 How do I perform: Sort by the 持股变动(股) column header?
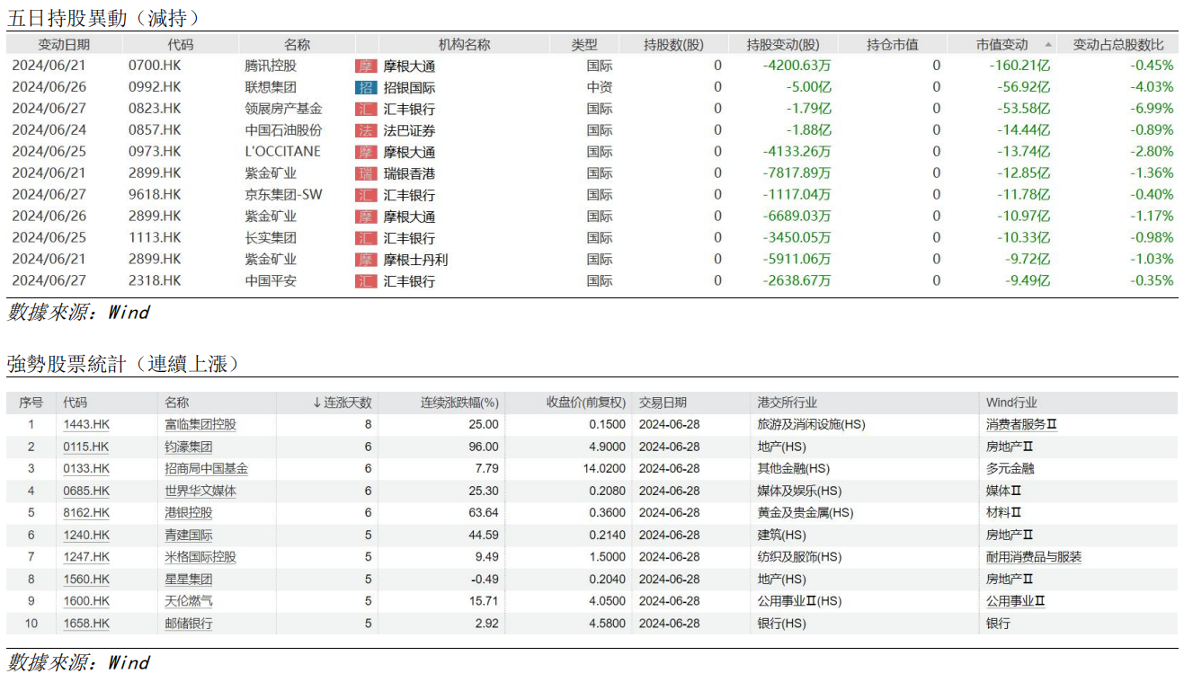[x=783, y=44]
